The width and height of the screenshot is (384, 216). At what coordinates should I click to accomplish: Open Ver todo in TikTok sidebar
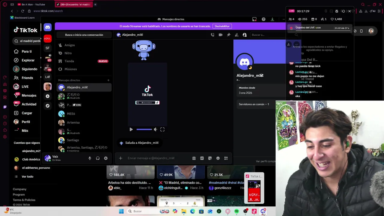coord(27,176)
